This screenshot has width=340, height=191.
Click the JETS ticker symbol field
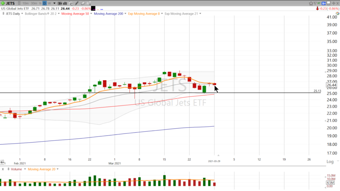[10, 3]
